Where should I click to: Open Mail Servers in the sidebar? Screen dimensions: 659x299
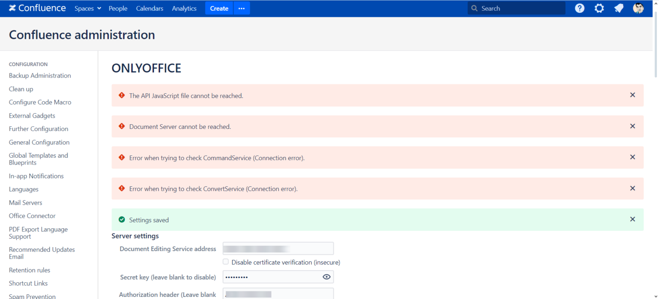[25, 202]
